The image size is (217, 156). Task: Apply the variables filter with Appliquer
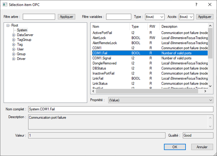pos(205,17)
